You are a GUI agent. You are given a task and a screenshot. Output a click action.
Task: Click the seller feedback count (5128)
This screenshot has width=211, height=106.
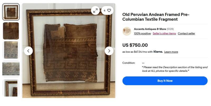click(170, 29)
